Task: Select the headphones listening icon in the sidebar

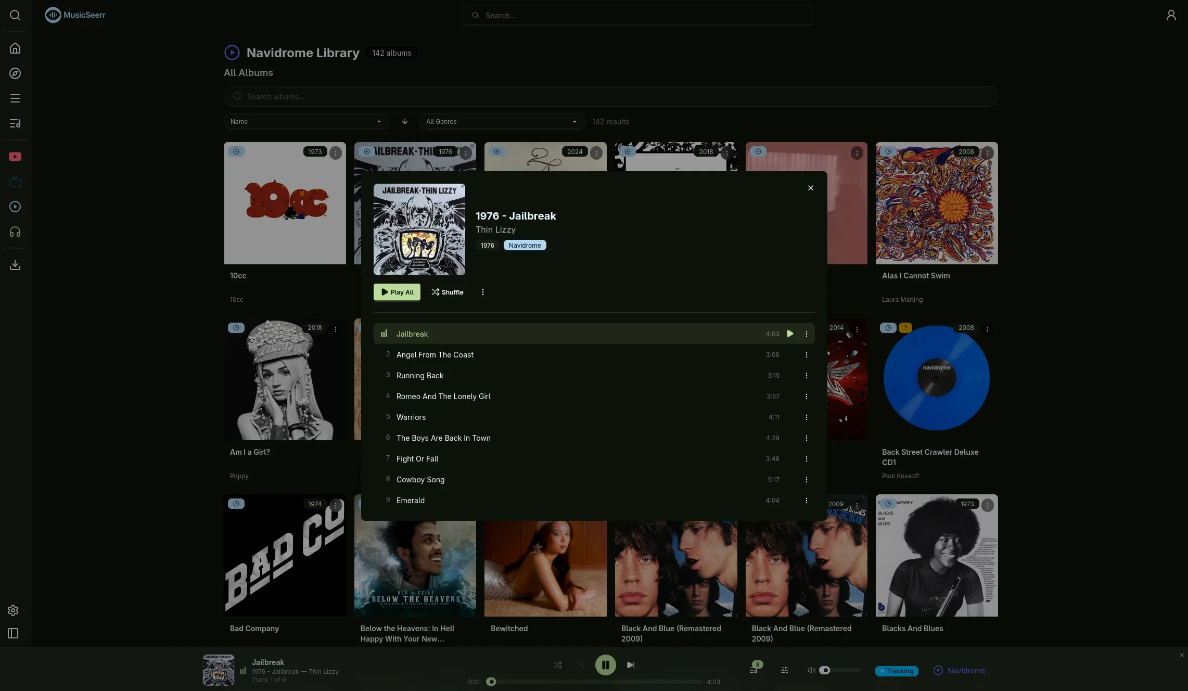Action: tap(15, 232)
